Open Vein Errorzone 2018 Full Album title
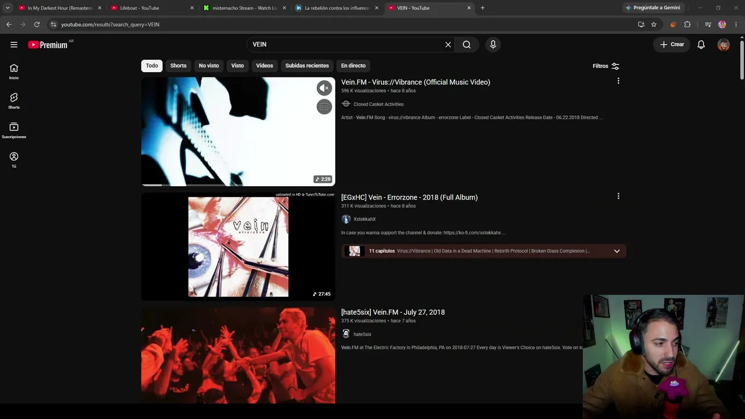Viewport: 745px width, 419px height. tap(409, 197)
